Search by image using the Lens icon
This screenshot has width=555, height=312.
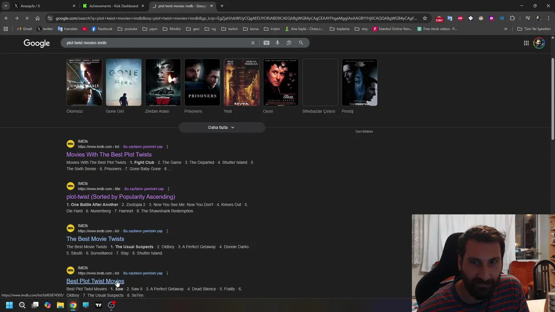click(289, 43)
